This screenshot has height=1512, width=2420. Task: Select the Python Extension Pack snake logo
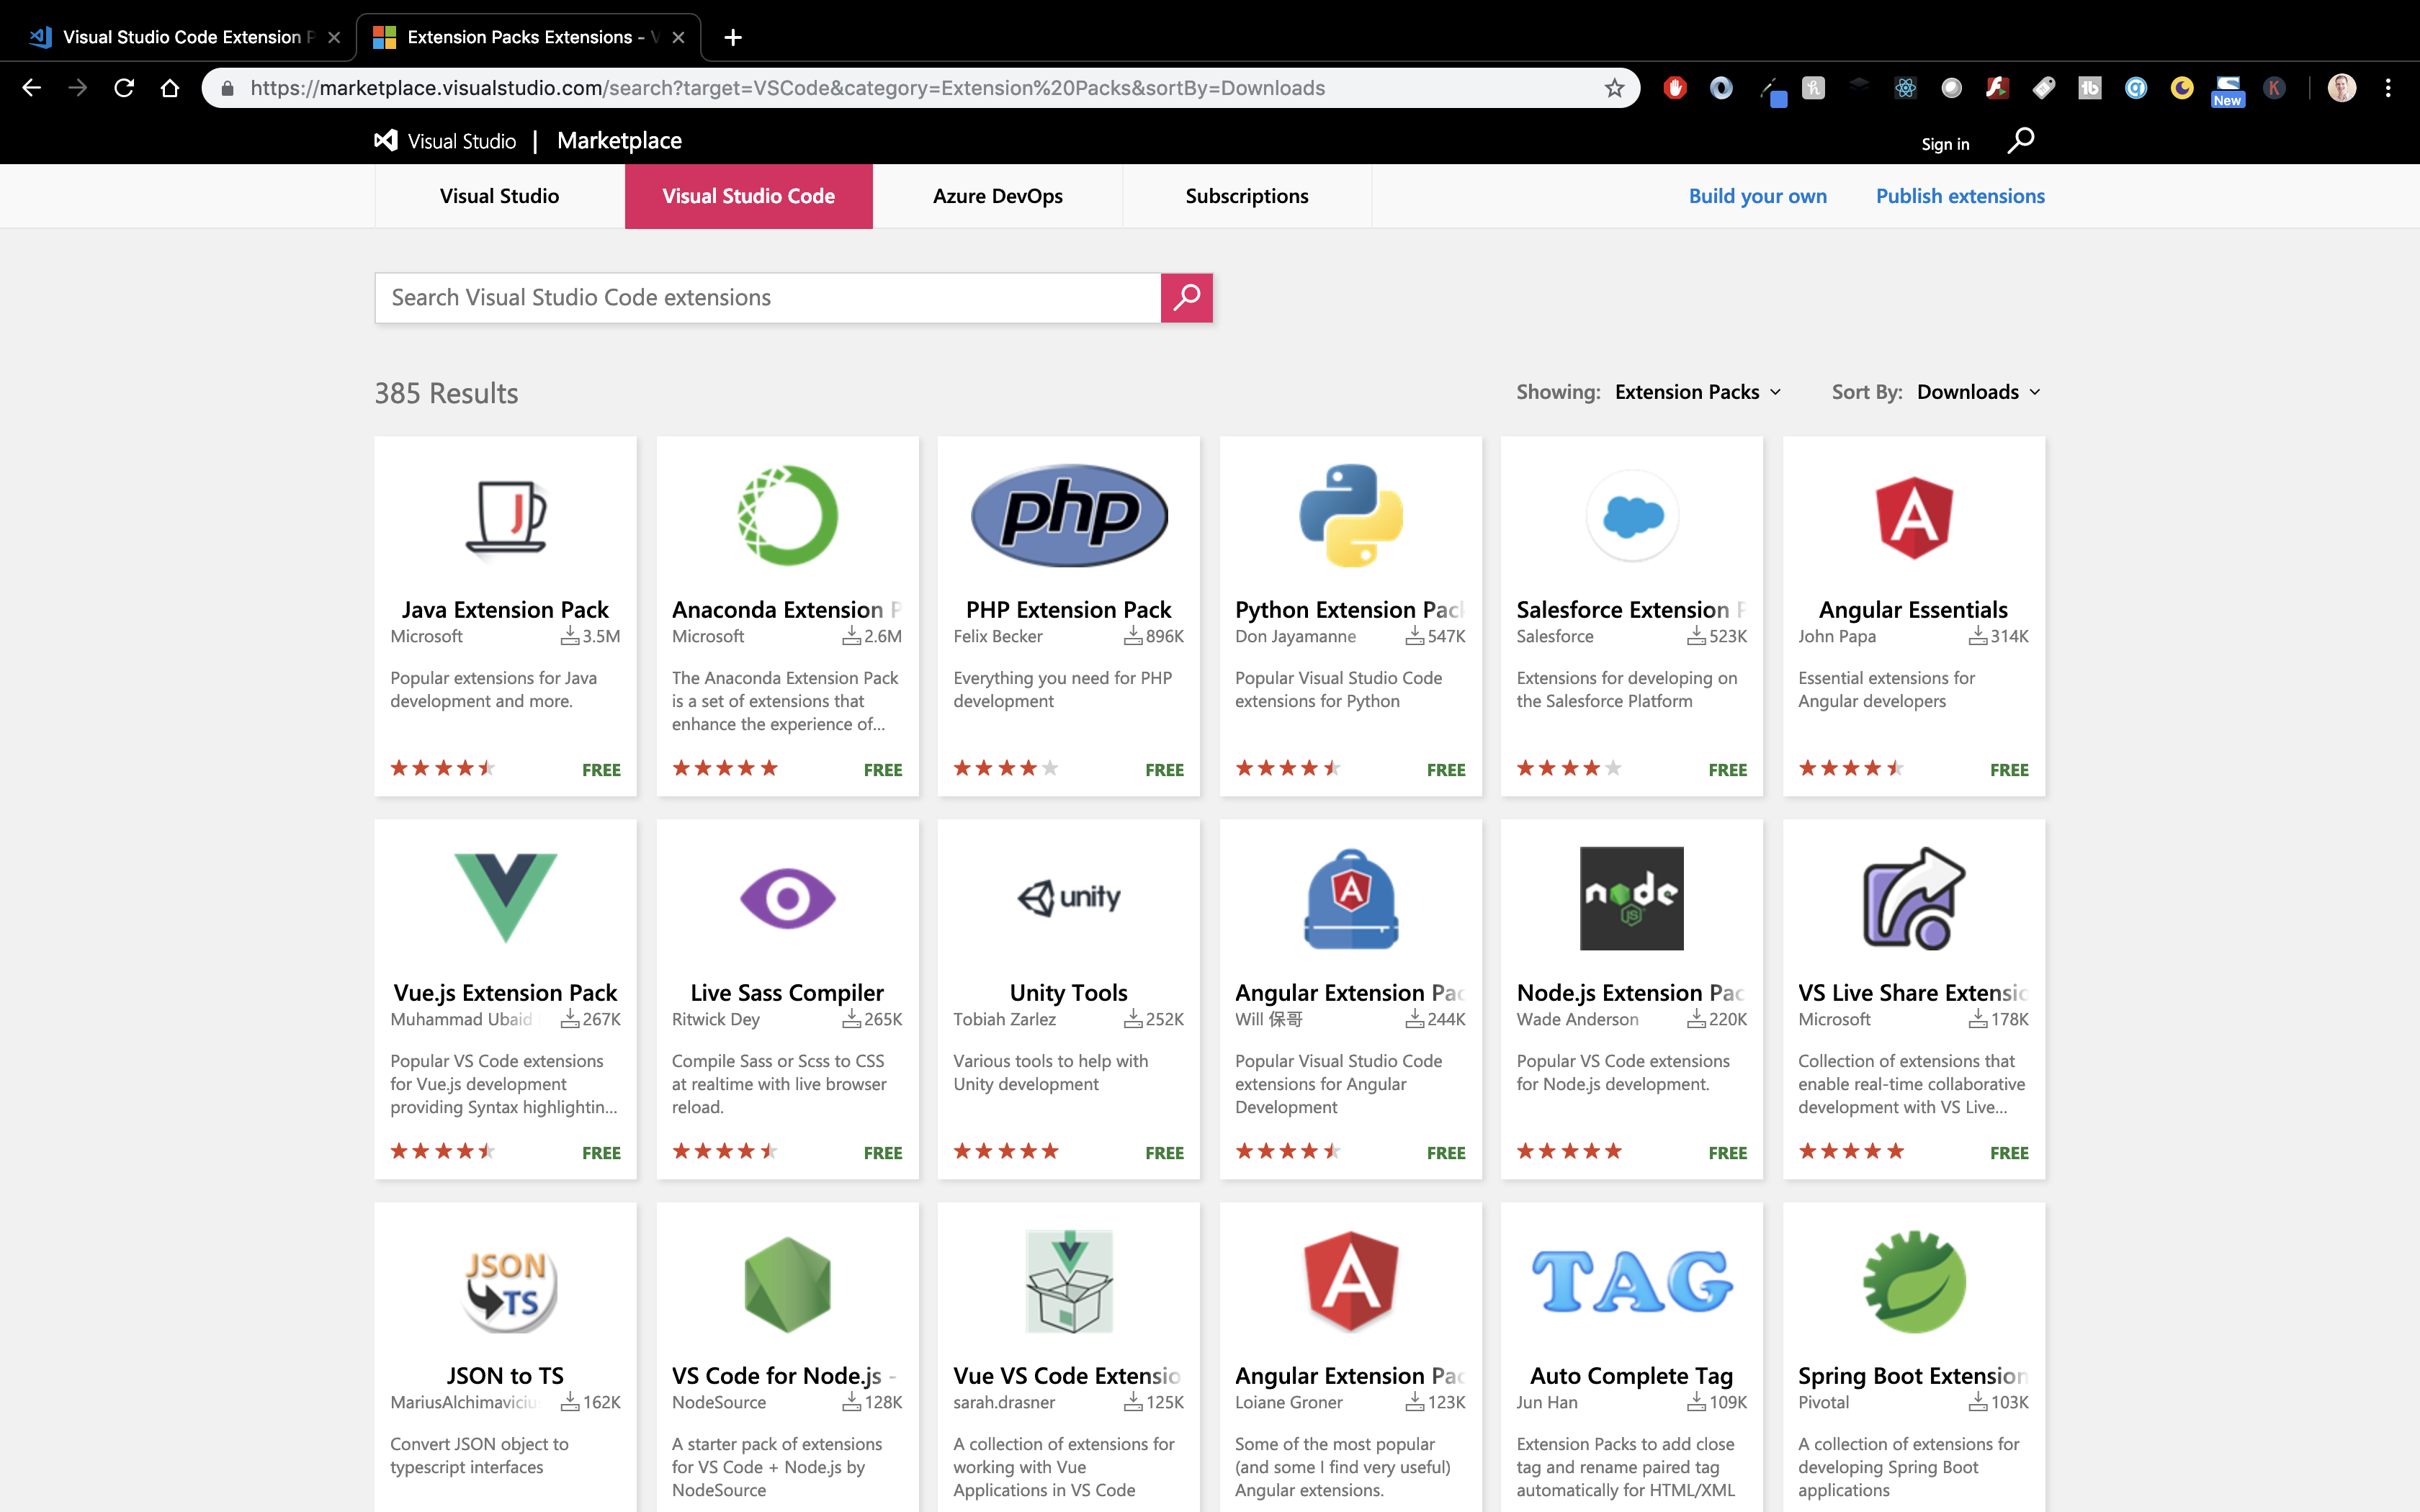pos(1351,516)
